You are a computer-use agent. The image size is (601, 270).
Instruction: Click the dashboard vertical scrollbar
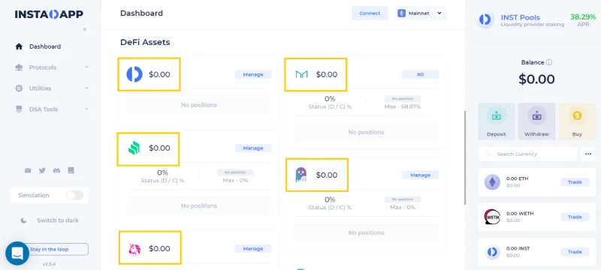[x=465, y=157]
